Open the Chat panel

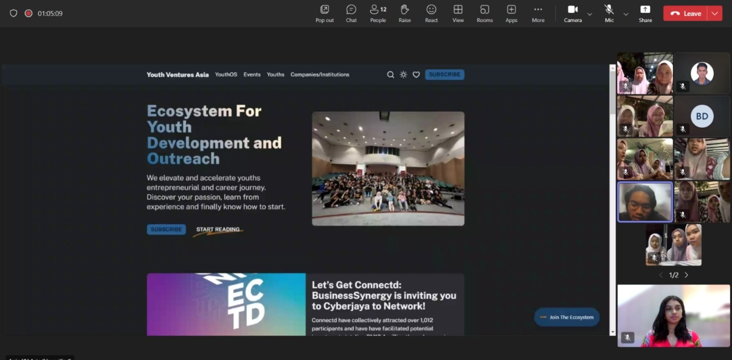point(351,13)
